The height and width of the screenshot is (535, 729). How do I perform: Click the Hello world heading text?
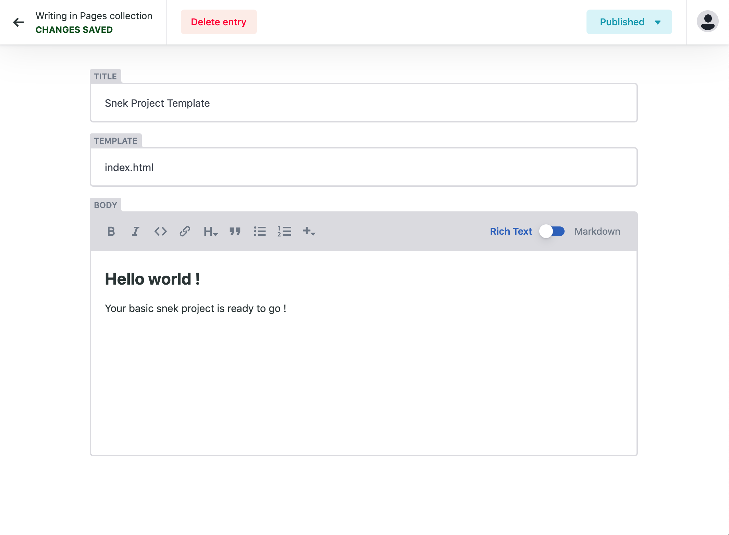(x=152, y=279)
